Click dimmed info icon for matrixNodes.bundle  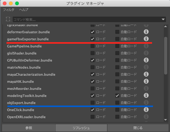146,67
